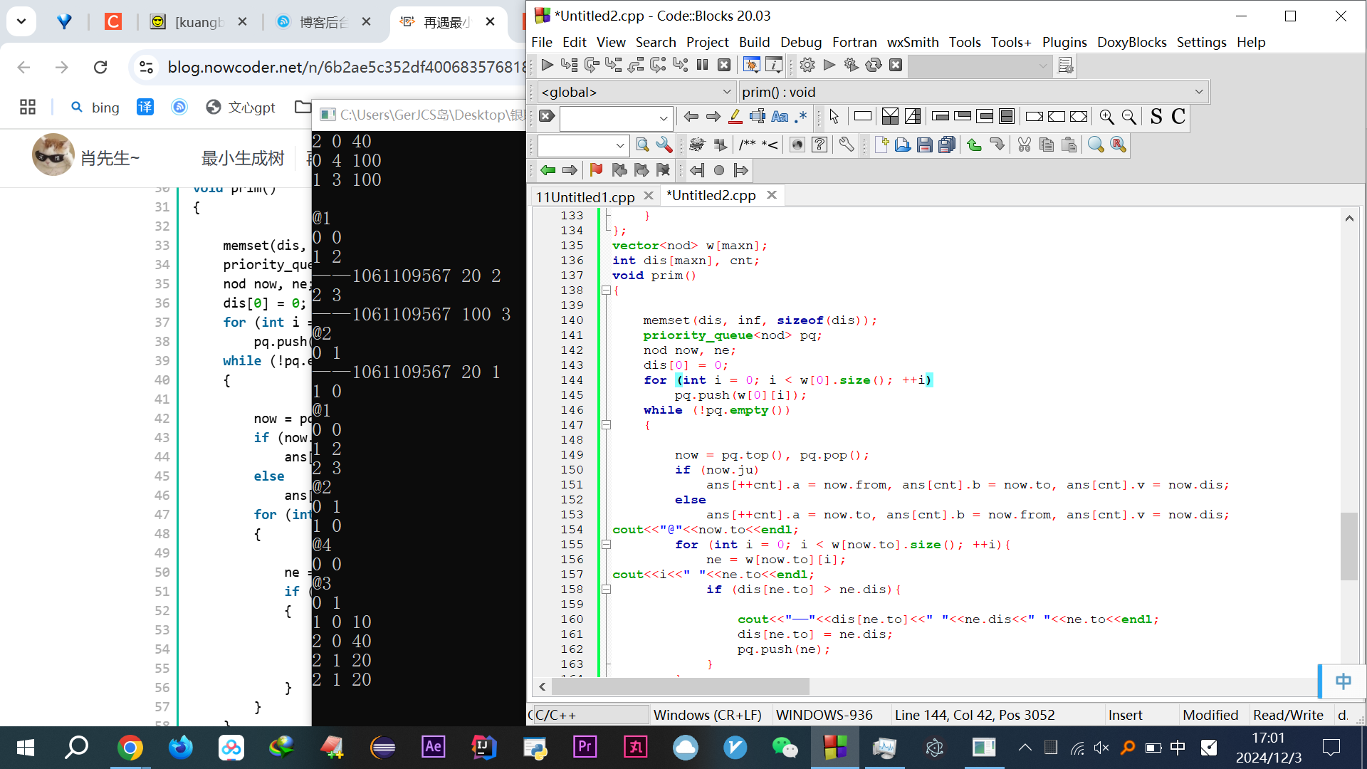This screenshot has height=769, width=1367.
Task: Open the Plugins menu
Action: (x=1064, y=42)
